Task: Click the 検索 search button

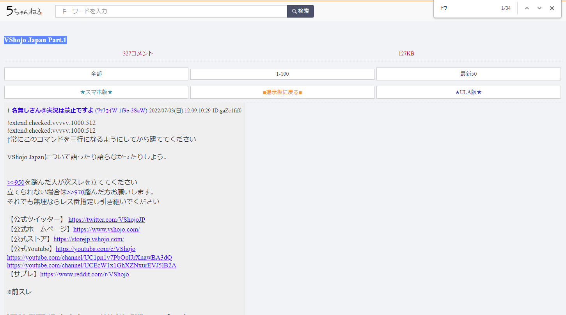Action: [x=300, y=11]
